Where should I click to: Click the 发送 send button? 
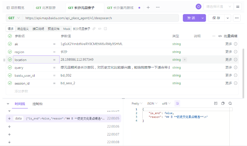pos(191,18)
